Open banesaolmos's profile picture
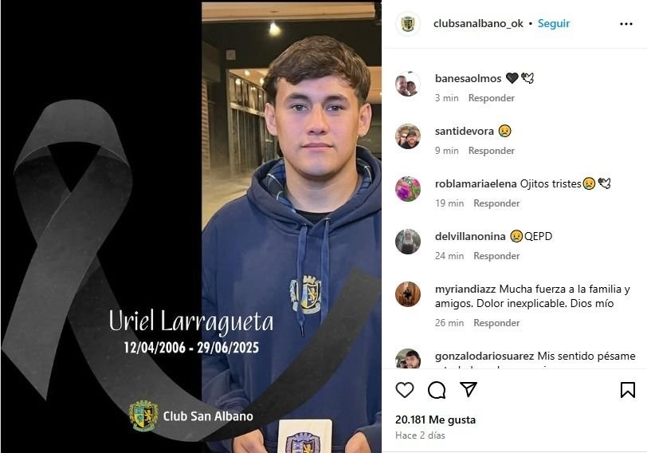 click(x=408, y=84)
